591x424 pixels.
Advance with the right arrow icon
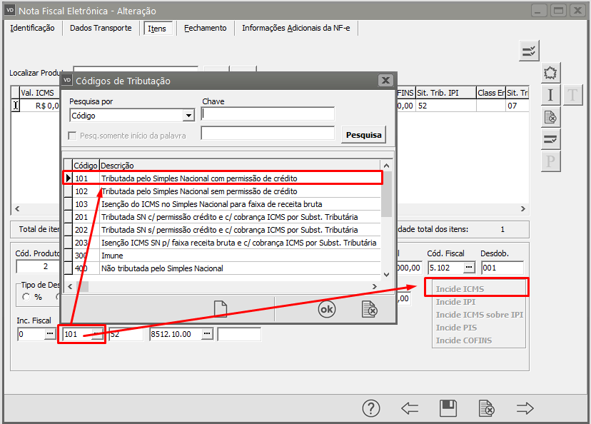525,408
